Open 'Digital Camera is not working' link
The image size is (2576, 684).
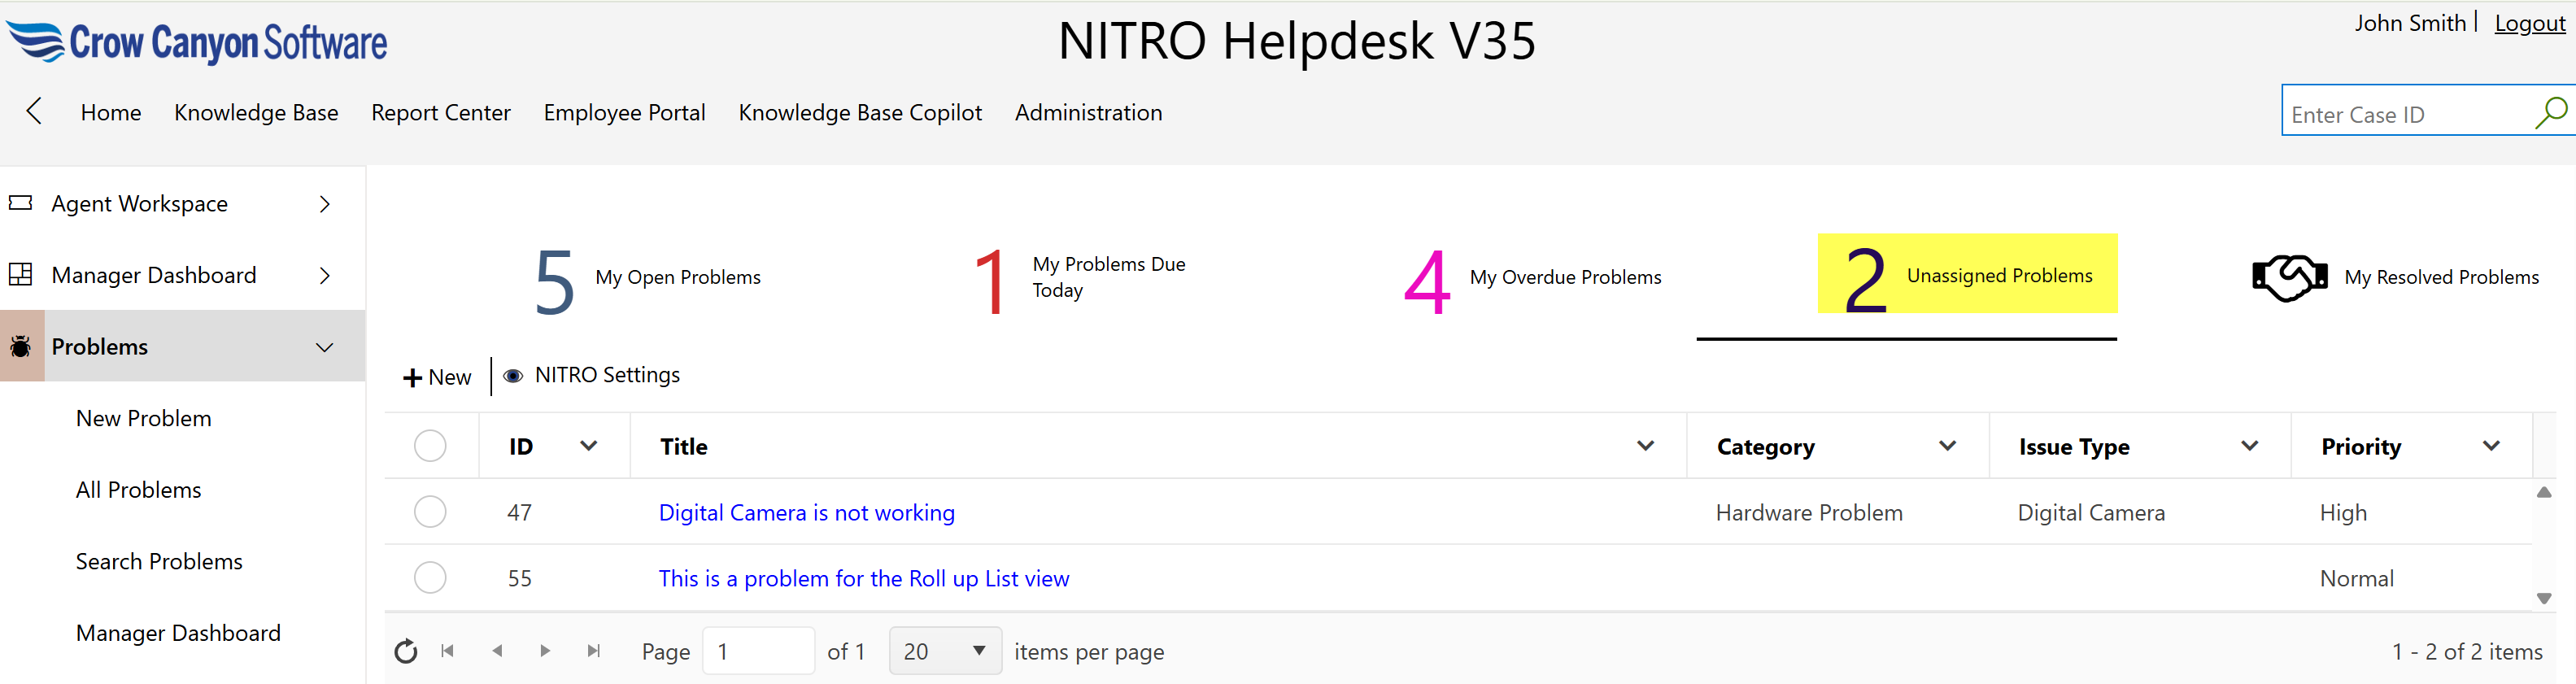806,513
